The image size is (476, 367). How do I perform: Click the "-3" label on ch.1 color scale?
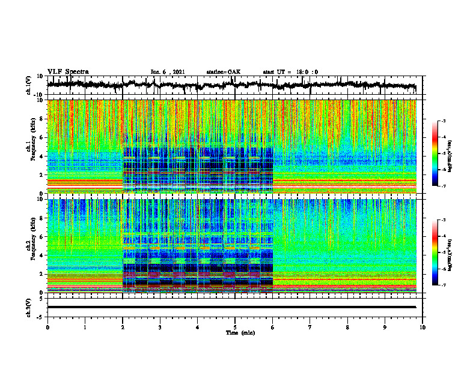(x=444, y=121)
